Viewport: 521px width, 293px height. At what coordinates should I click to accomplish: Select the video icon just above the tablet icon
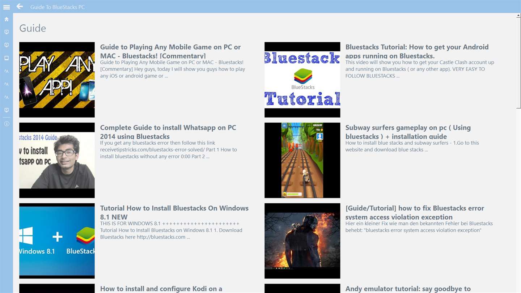[x=7, y=45]
